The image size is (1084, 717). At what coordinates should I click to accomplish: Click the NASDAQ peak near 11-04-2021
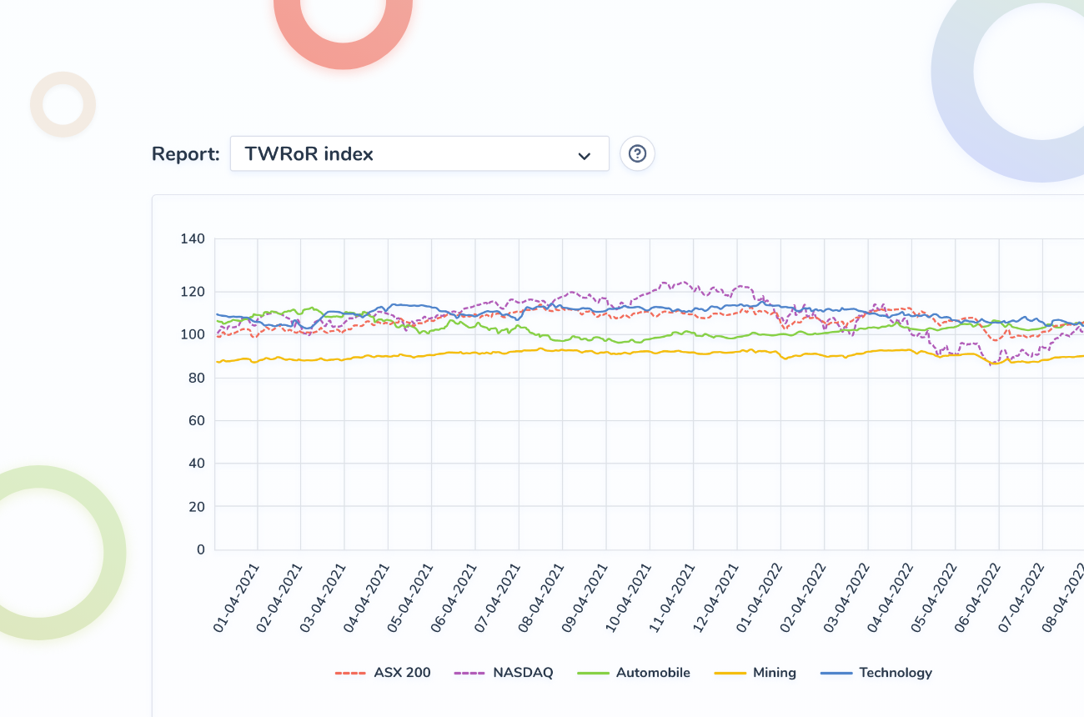[x=684, y=283]
